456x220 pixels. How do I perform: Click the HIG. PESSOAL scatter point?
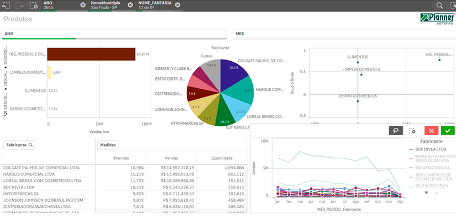coord(439,60)
